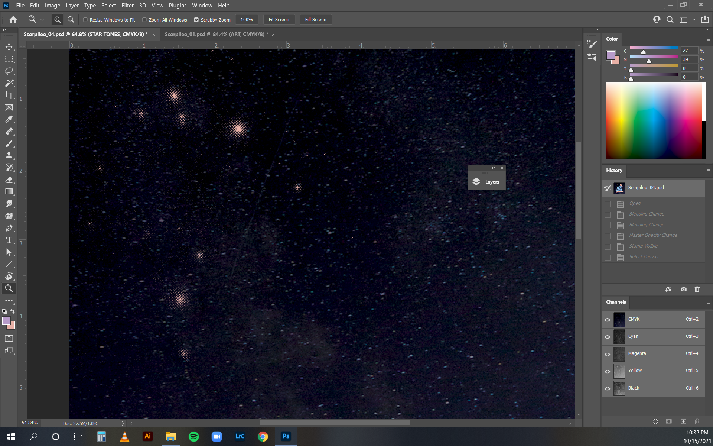Click the foreground color swatch in toolbar
The width and height of the screenshot is (713, 446).
6,321
